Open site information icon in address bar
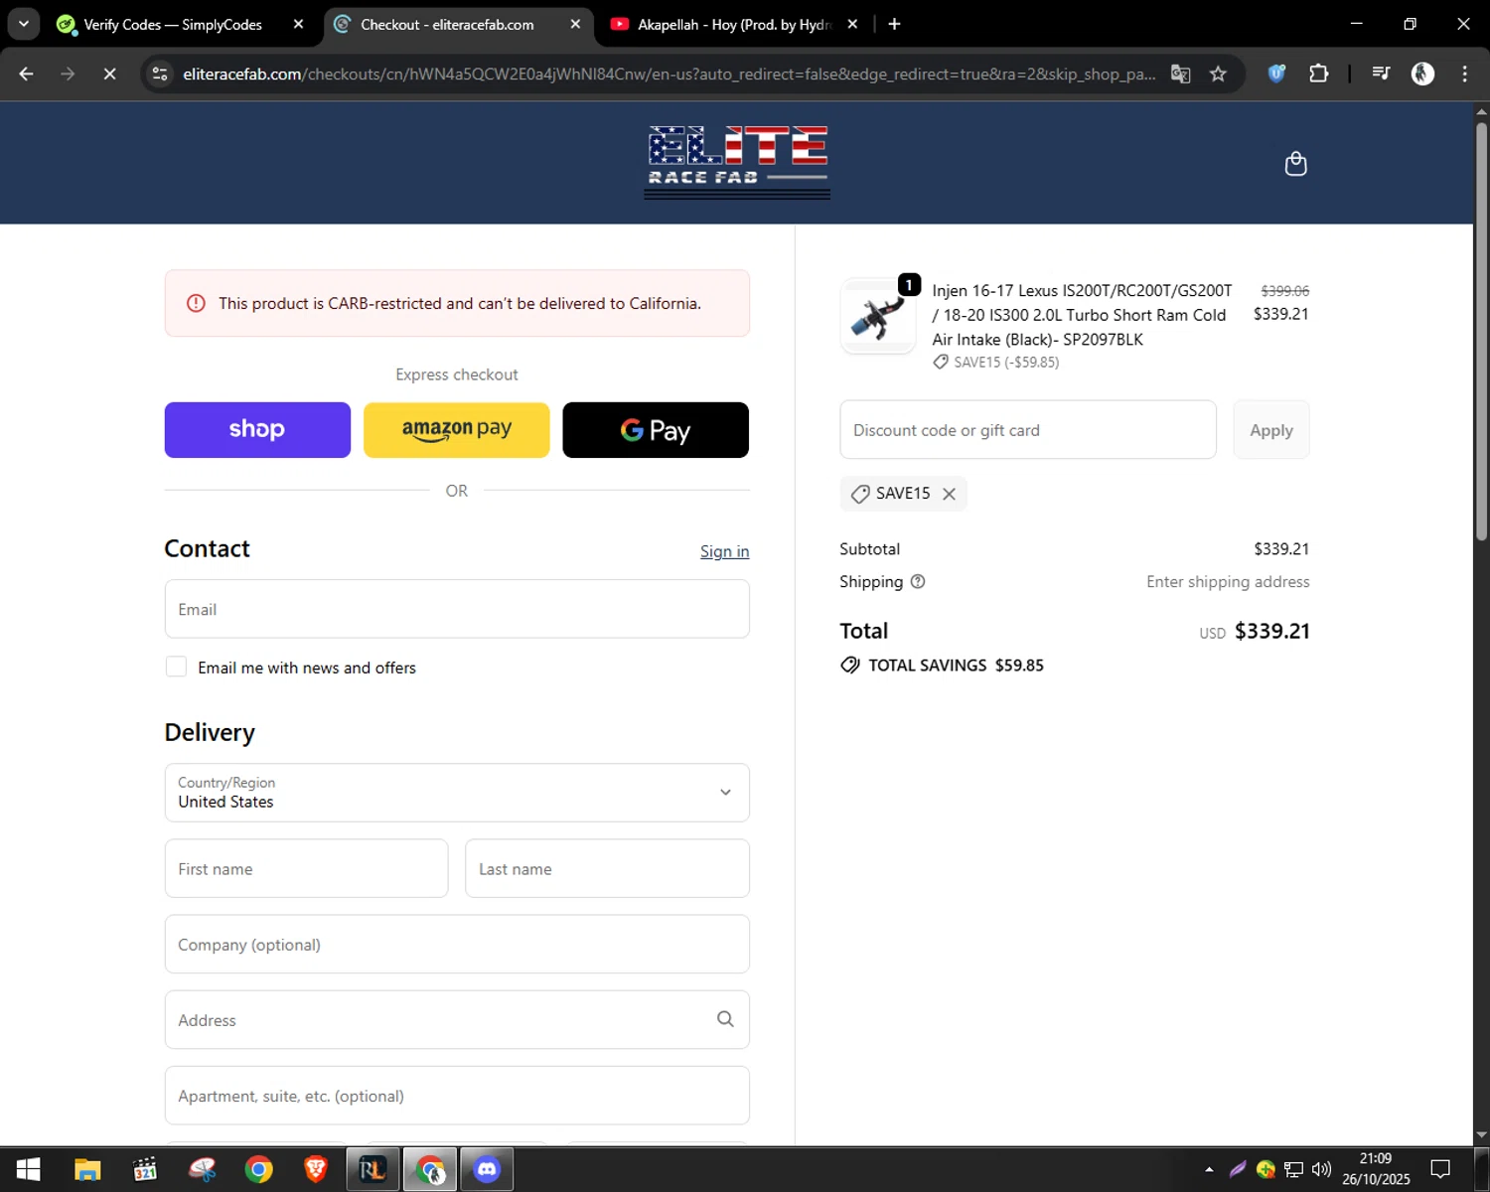This screenshot has width=1490, height=1192. pyautogui.click(x=160, y=74)
